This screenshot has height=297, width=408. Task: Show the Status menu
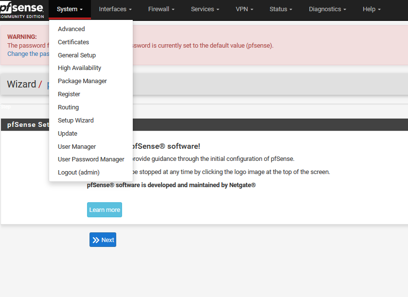pos(281,9)
